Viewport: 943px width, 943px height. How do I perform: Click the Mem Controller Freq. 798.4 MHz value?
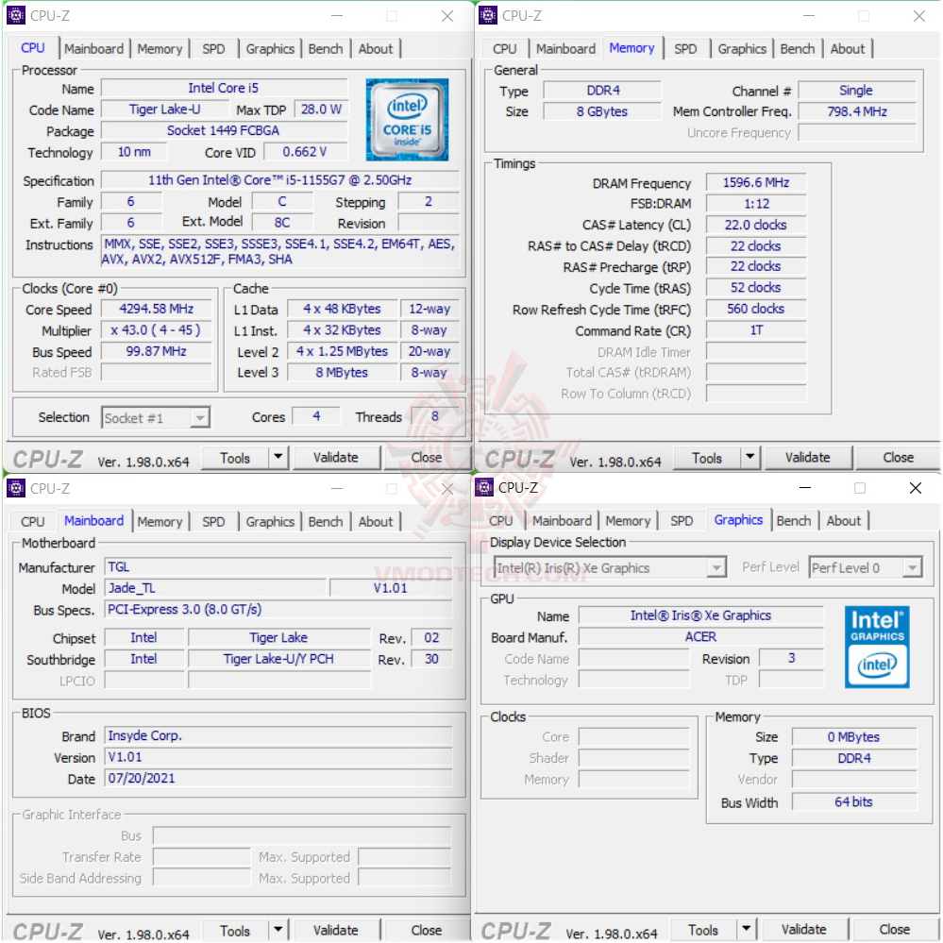857,111
